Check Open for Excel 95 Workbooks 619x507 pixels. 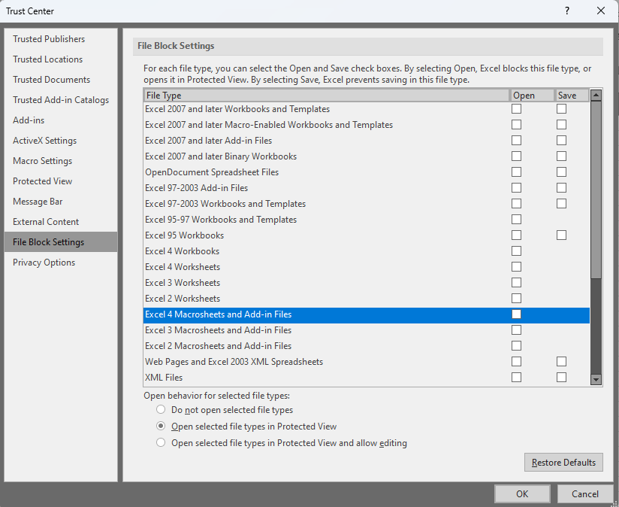pos(516,235)
